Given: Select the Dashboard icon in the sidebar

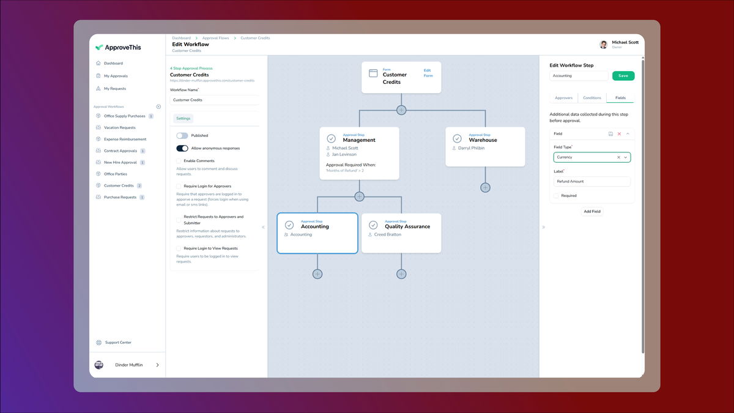Looking at the screenshot, I should click(x=99, y=63).
